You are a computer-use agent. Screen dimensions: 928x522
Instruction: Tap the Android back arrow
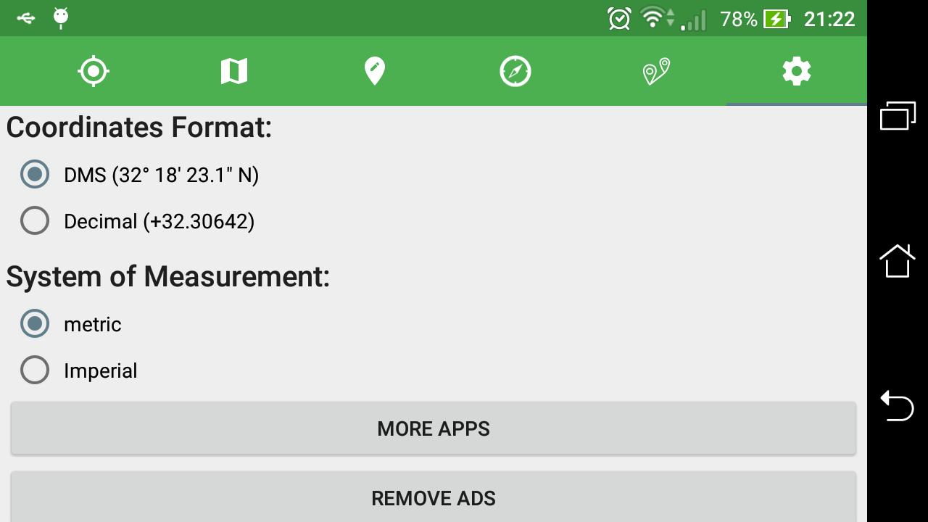(x=898, y=405)
